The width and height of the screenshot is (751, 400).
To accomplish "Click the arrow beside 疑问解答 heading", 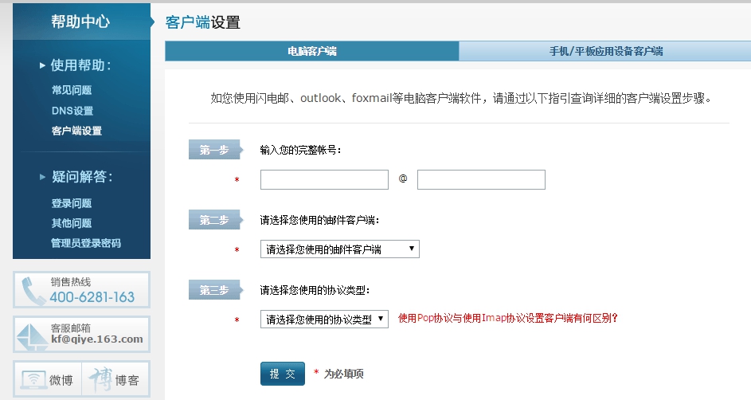I will tap(42, 177).
